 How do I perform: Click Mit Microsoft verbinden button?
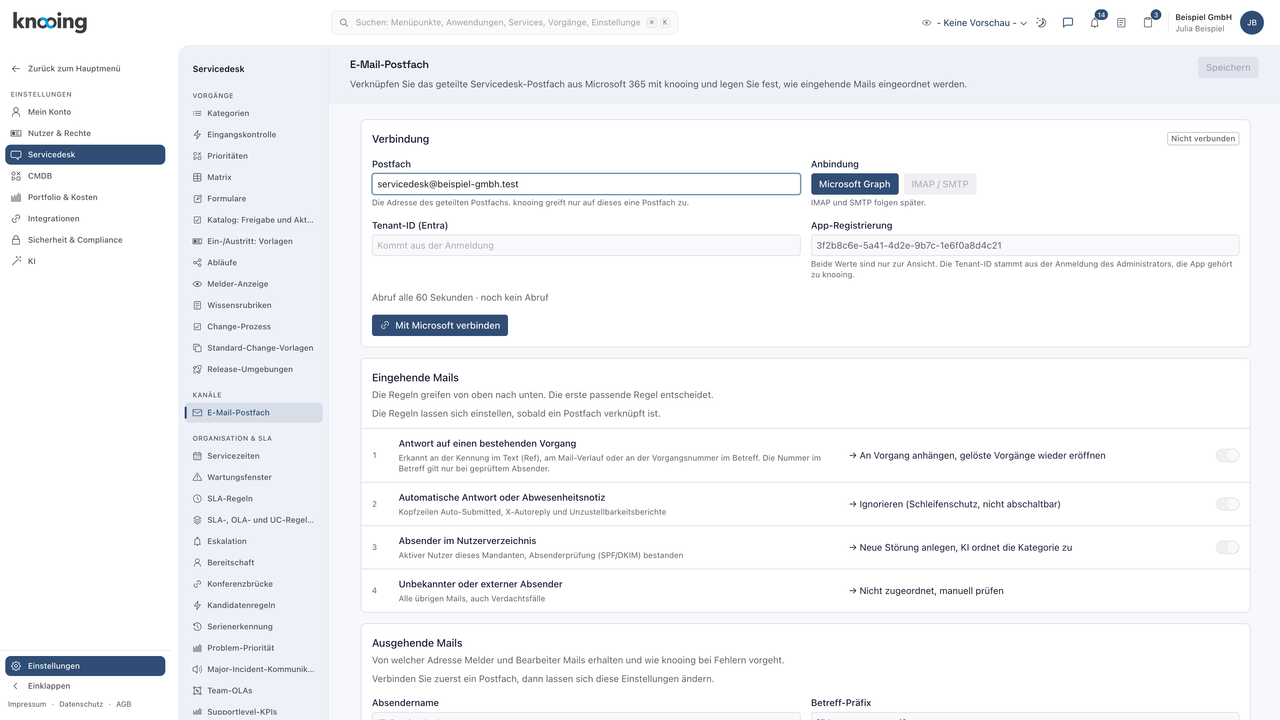pos(440,325)
